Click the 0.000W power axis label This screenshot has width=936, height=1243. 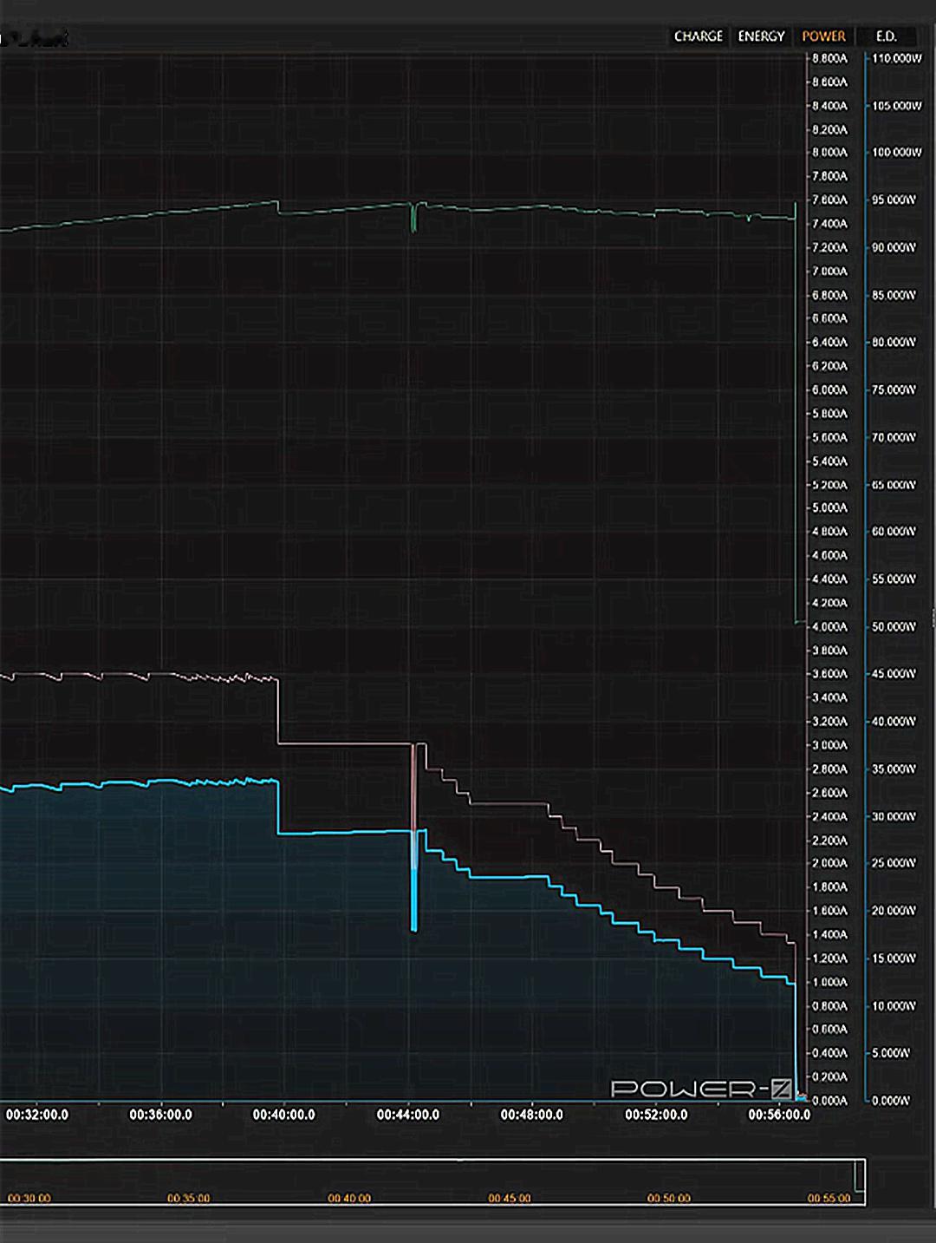click(x=892, y=1101)
